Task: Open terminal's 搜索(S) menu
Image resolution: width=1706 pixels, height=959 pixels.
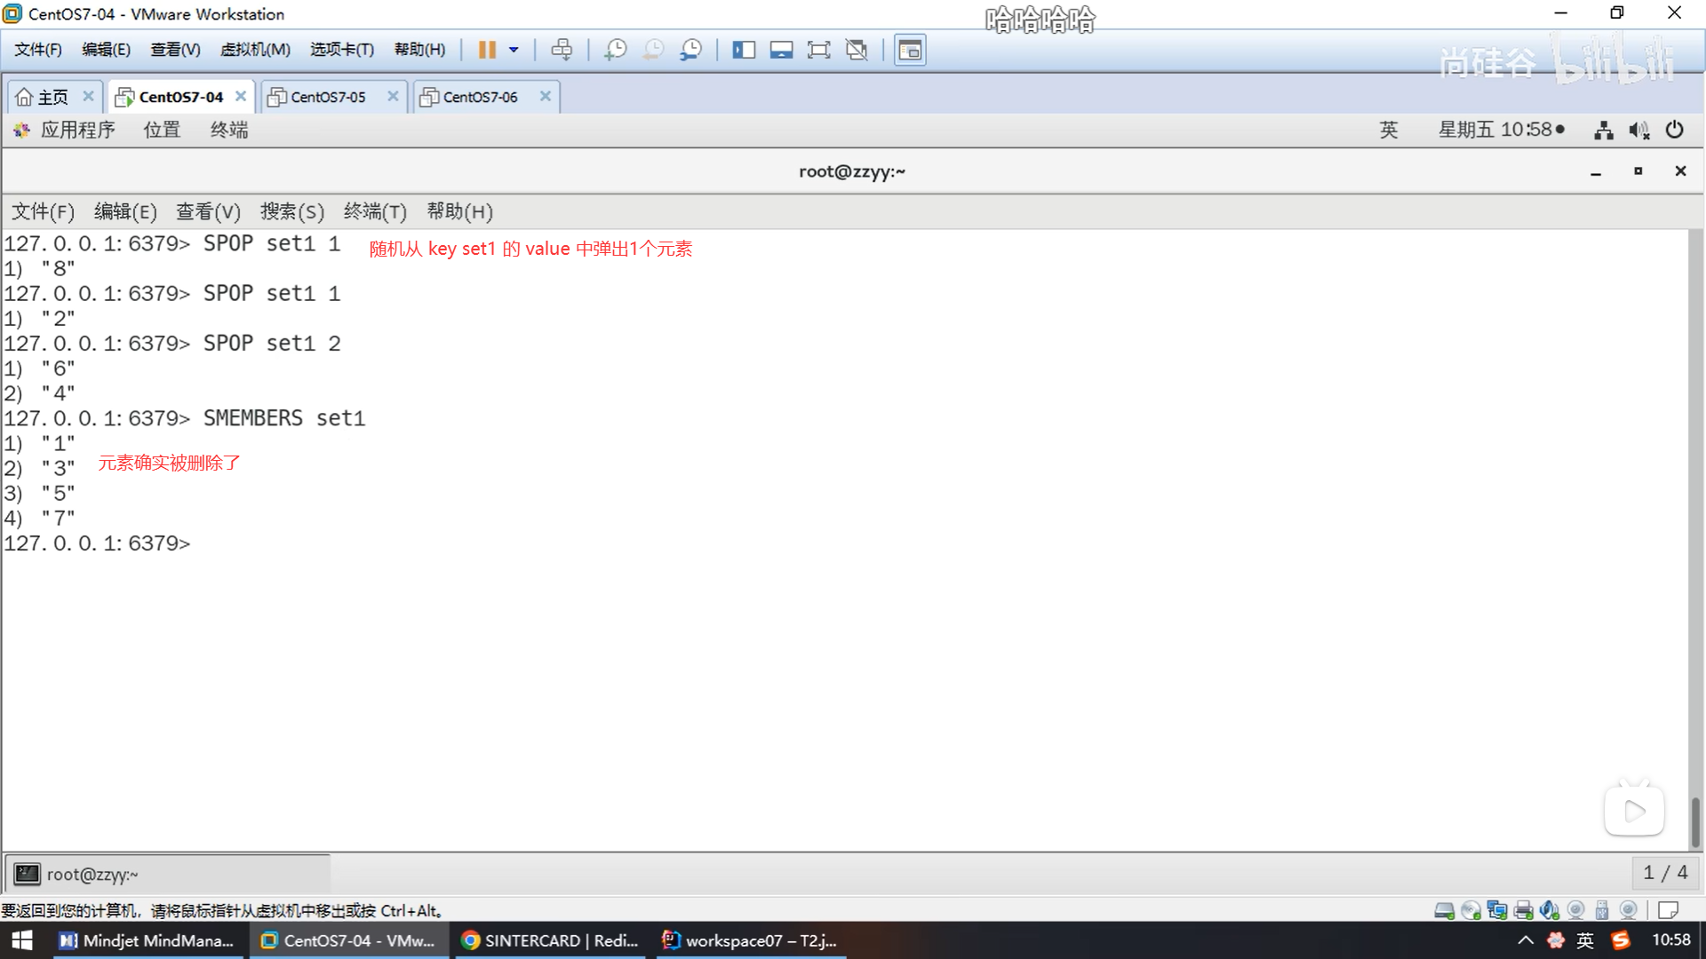Action: 291,211
